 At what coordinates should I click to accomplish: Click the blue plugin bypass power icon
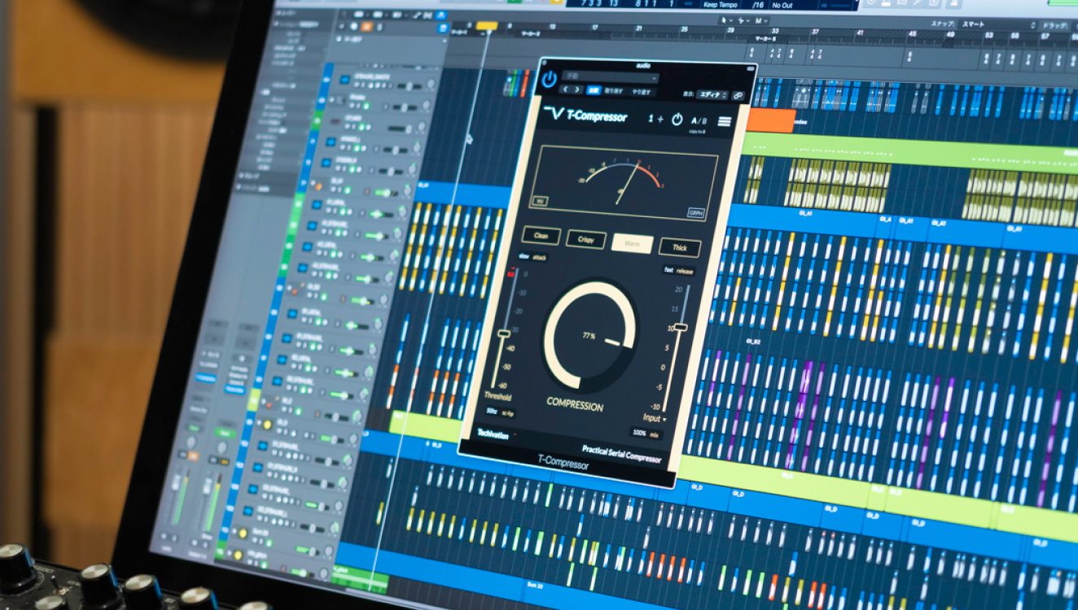click(550, 79)
